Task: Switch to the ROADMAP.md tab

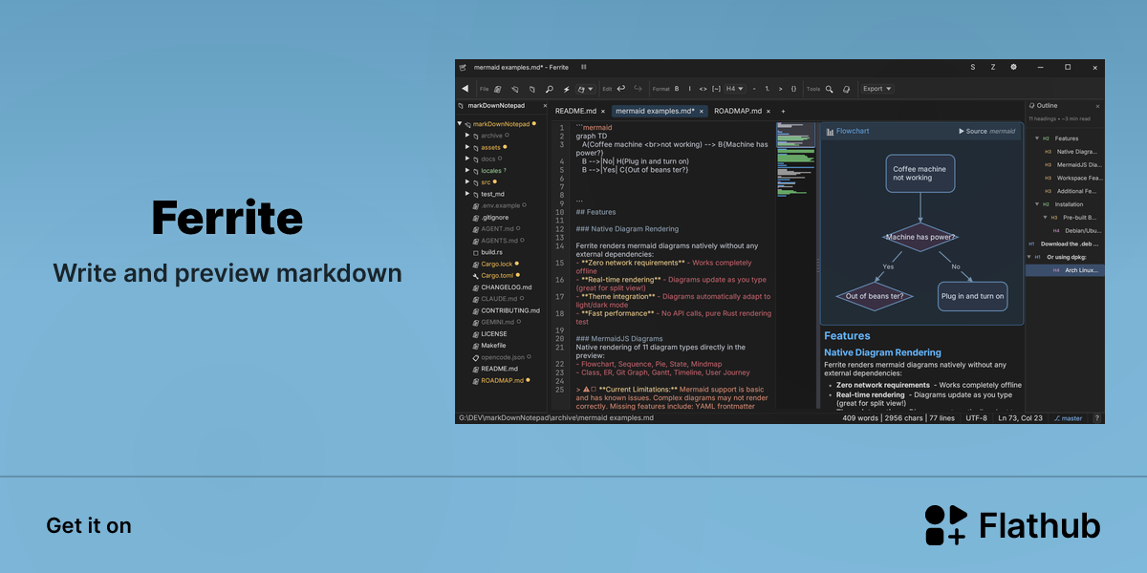Action: coord(738,111)
